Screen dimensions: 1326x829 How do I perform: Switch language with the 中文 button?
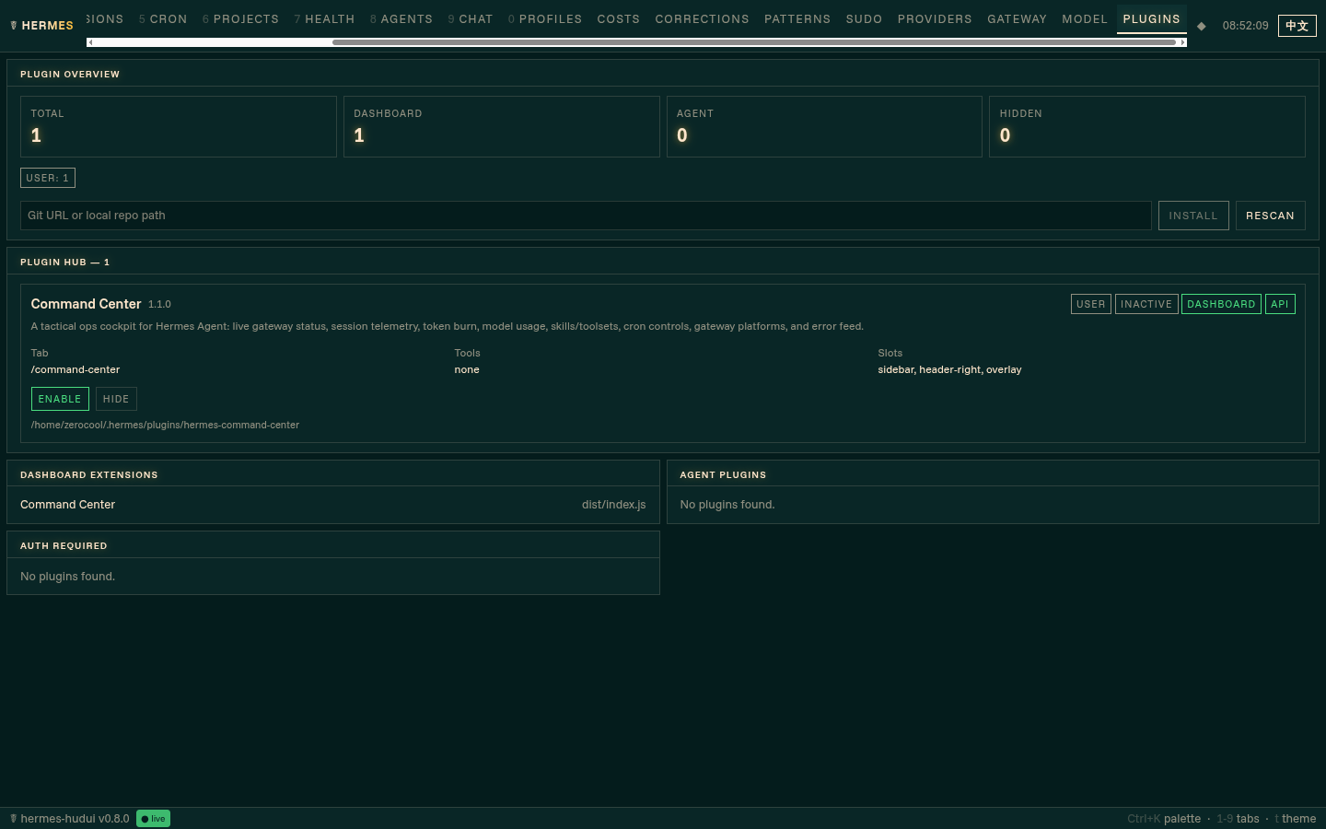1297,26
